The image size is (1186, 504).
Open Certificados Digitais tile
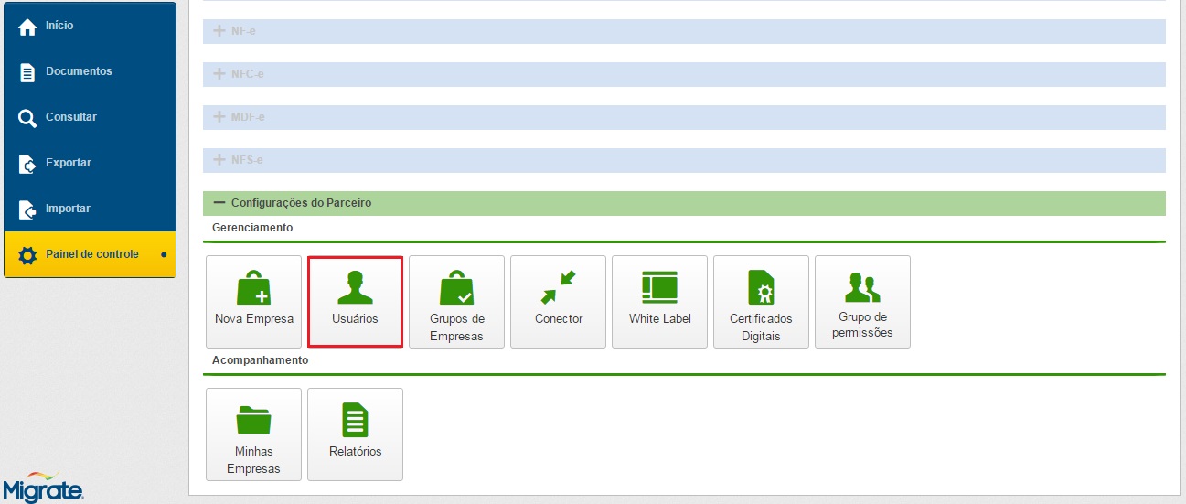click(x=761, y=302)
